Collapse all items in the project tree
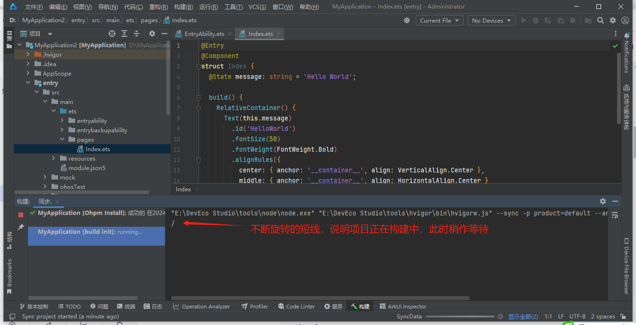636x325 pixels. point(137,34)
